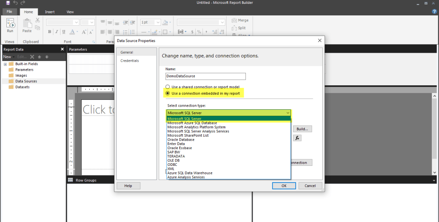
Task: Click the Build... button
Action: [x=303, y=129]
